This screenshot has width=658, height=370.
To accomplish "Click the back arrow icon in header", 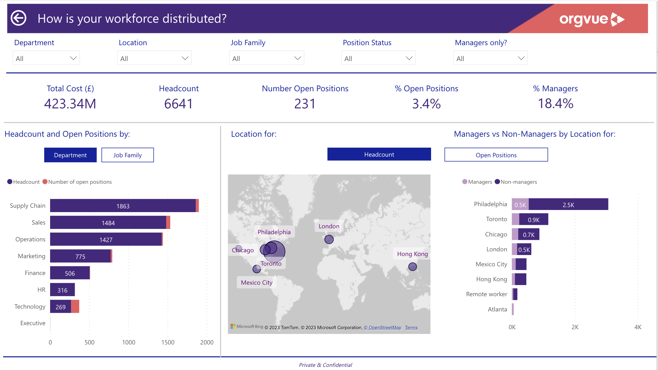I will pos(19,18).
